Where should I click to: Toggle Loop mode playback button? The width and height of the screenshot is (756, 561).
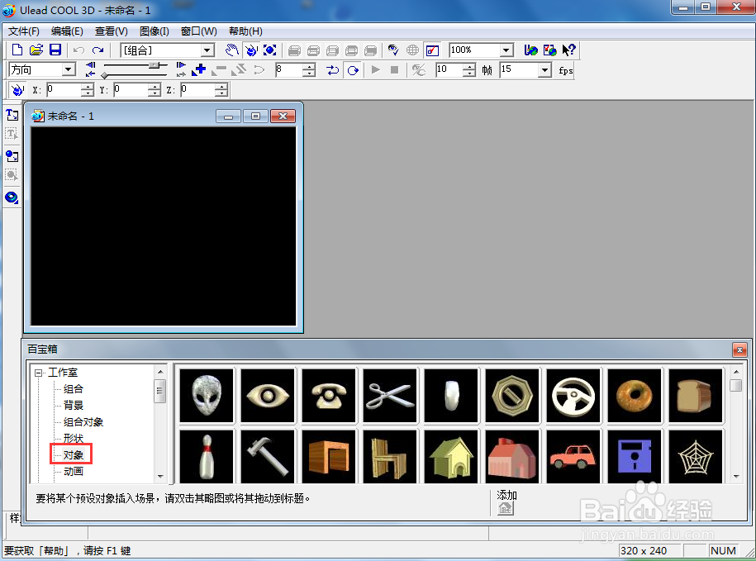pyautogui.click(x=353, y=70)
